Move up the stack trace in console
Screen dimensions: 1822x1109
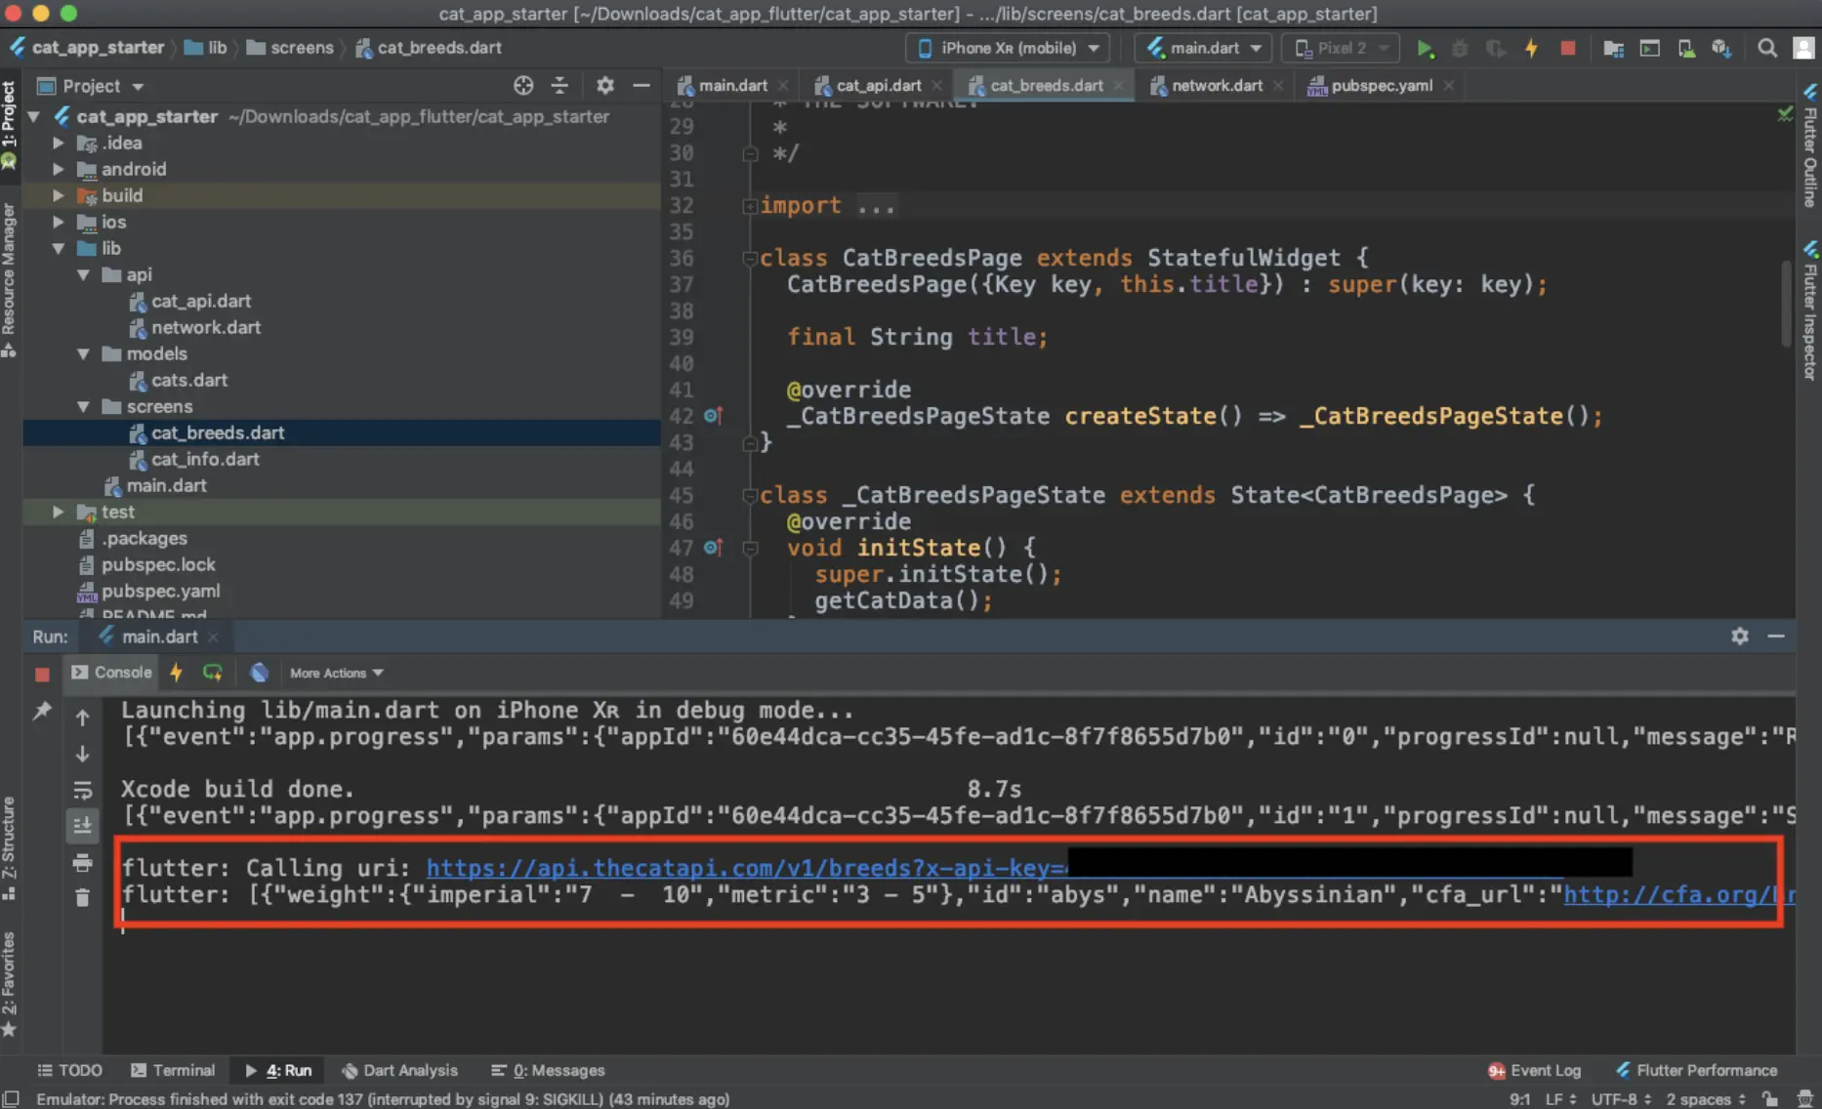[83, 718]
